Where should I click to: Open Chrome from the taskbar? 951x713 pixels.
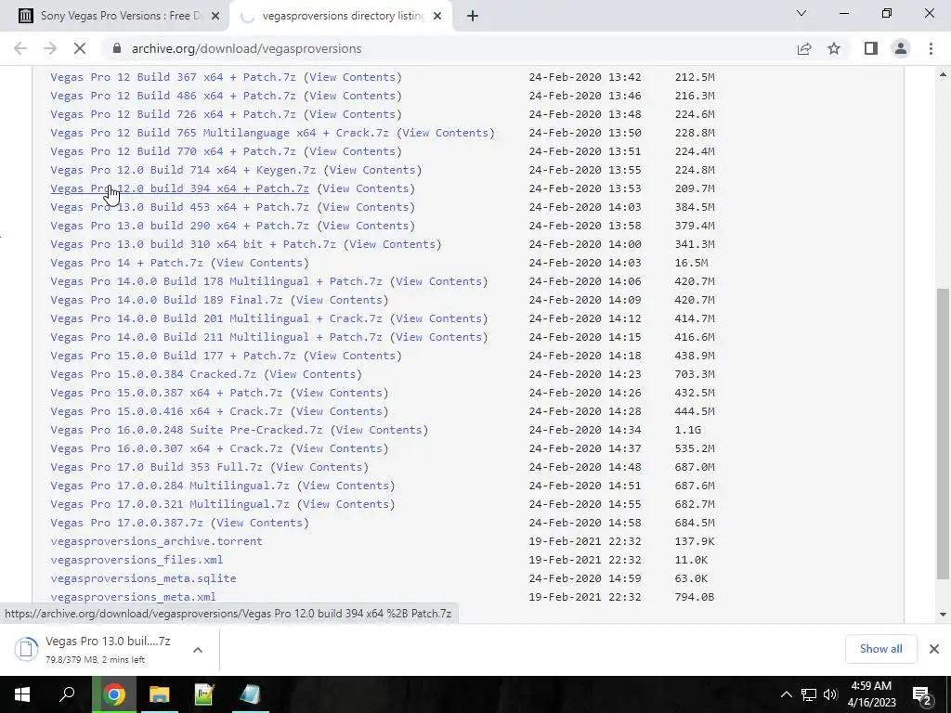click(113, 694)
